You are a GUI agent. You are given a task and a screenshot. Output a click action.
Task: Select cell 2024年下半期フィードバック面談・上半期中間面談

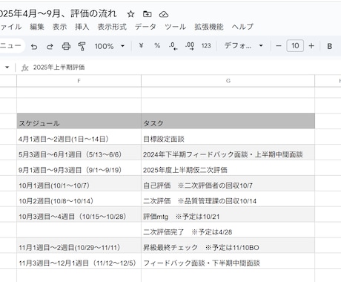pyautogui.click(x=228, y=152)
